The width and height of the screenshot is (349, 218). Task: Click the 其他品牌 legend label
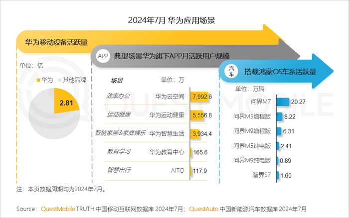tap(74, 80)
